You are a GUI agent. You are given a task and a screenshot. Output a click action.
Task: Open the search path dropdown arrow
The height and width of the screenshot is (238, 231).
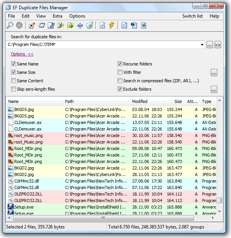coord(202,45)
